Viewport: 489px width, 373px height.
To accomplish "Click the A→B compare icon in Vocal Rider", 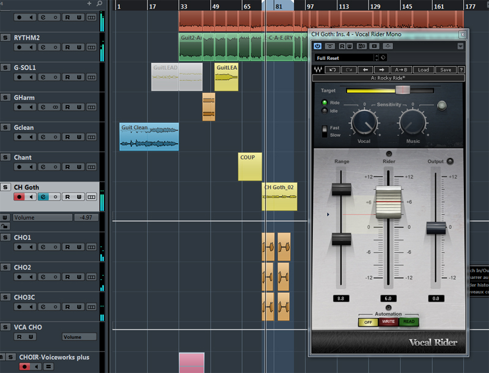I will (401, 69).
